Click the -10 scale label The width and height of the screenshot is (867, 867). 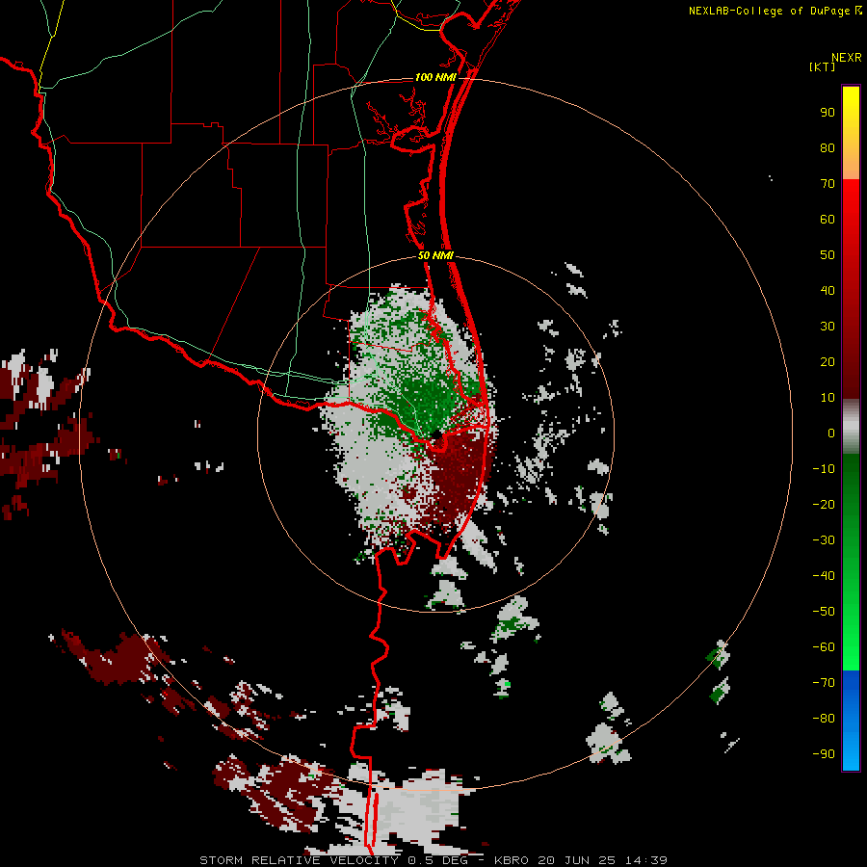point(824,469)
